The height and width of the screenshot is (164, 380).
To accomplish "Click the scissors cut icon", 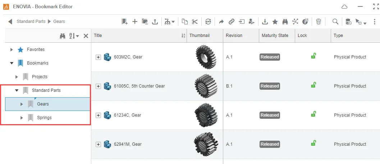I will [x=194, y=22].
